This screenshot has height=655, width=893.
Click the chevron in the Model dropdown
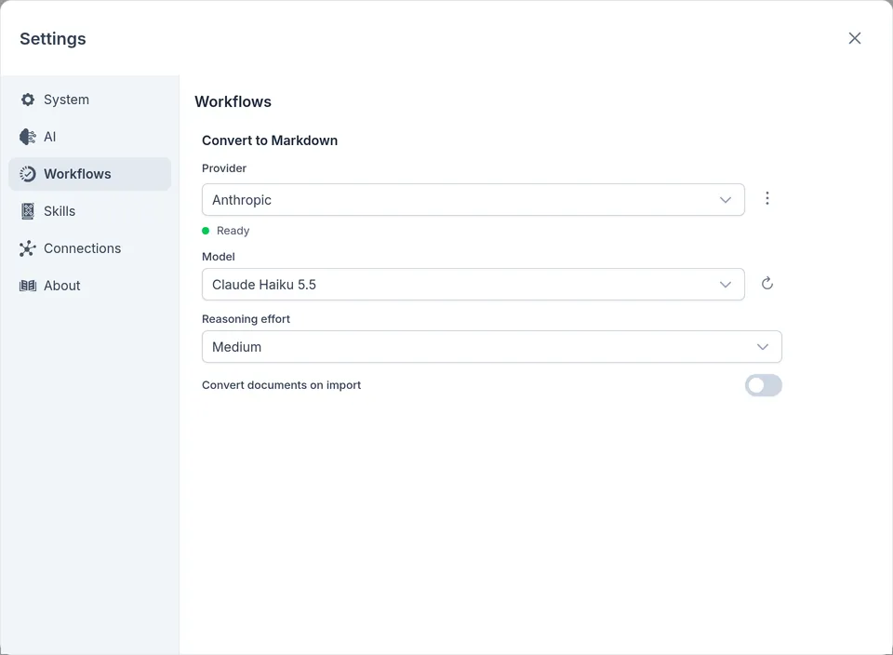point(725,285)
